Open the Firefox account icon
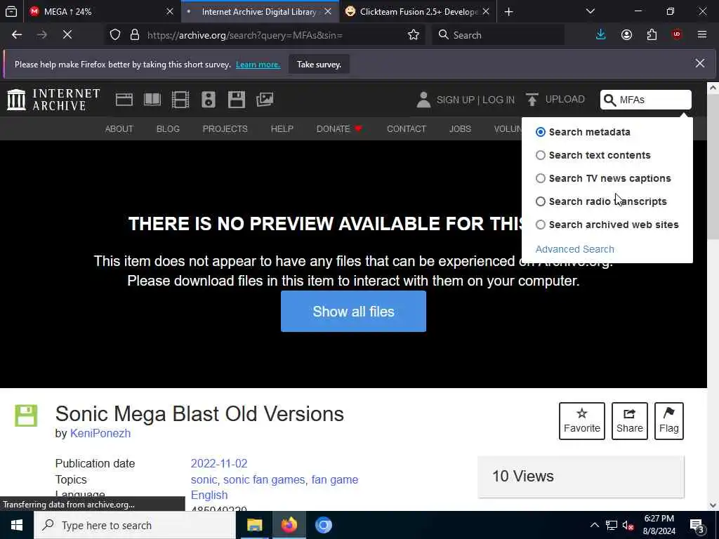 [x=626, y=35]
